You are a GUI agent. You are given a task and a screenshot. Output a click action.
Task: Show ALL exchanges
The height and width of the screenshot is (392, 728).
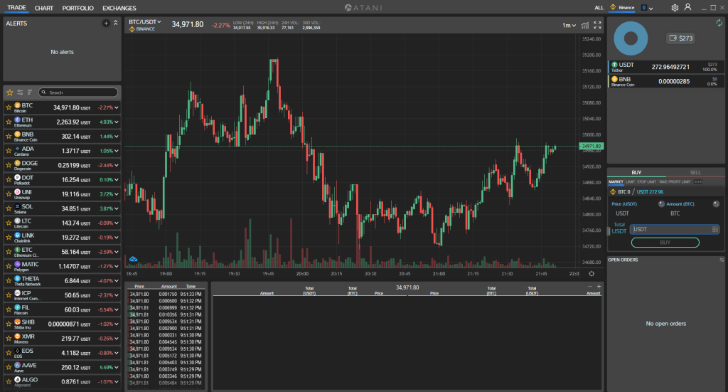click(599, 7)
